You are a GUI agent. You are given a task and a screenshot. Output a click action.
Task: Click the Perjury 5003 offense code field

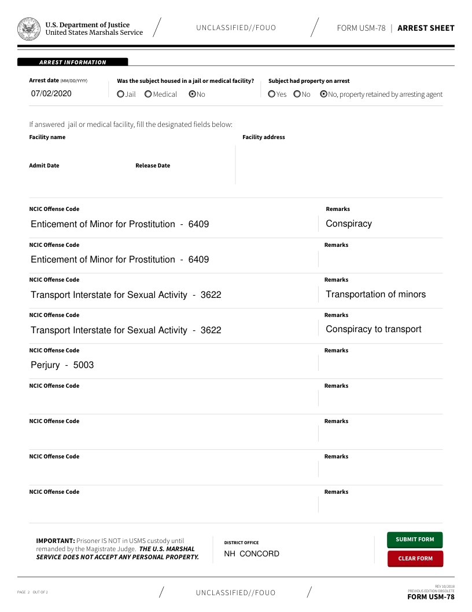coord(171,365)
